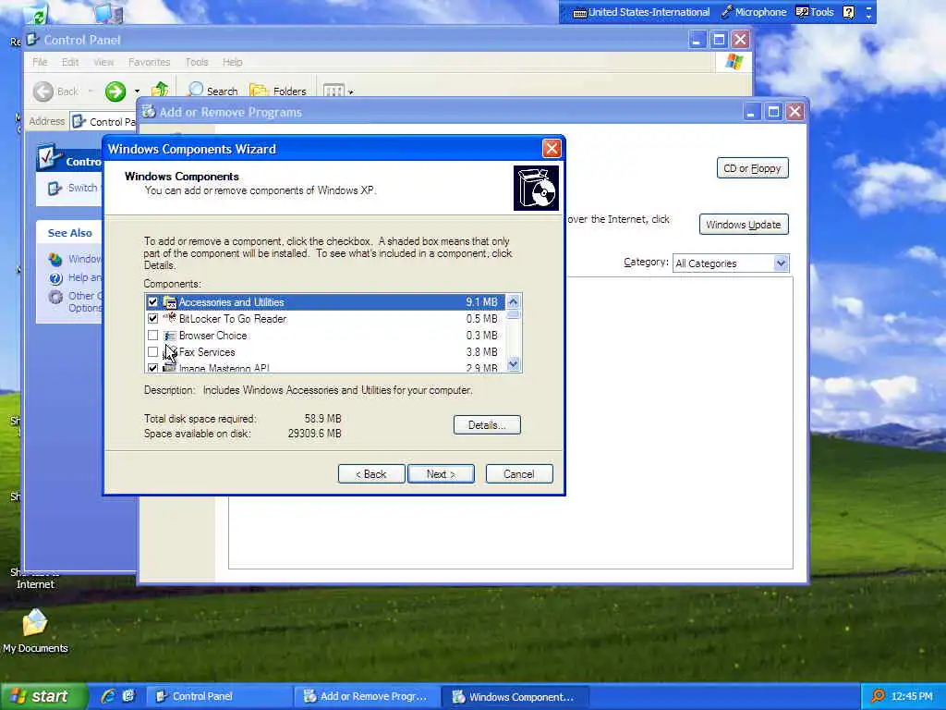Select the BitLocker To Go Reader label
The image size is (946, 710).
coord(232,319)
